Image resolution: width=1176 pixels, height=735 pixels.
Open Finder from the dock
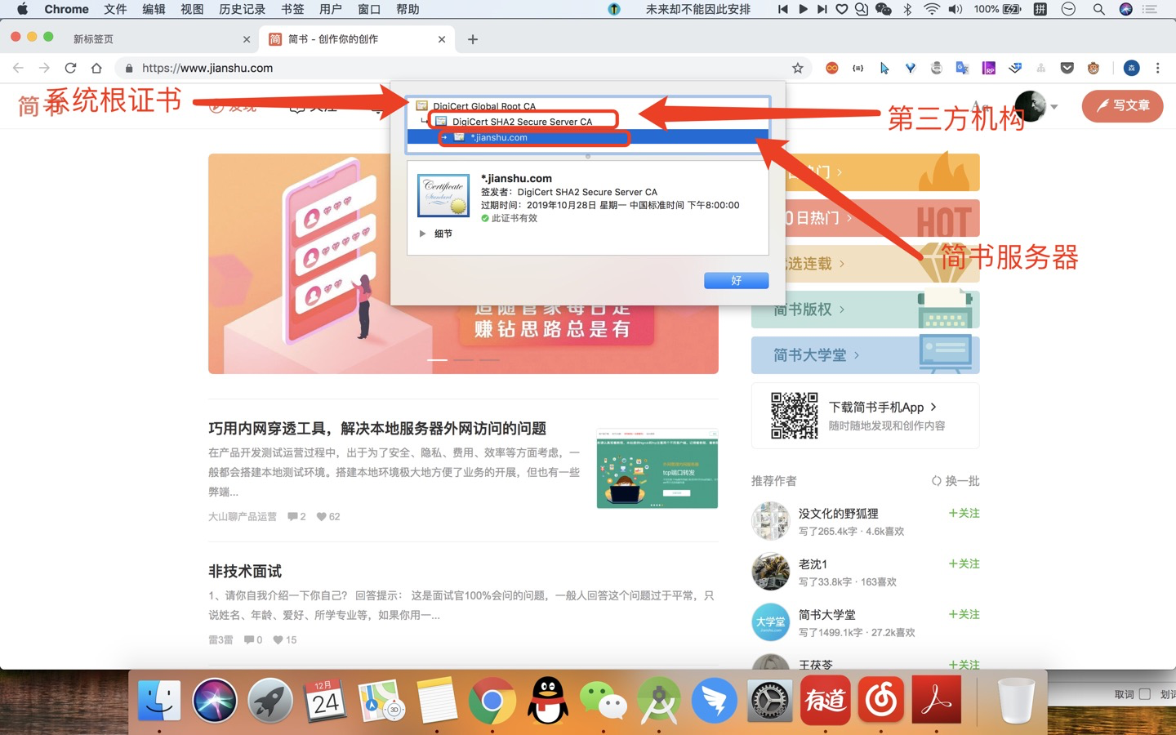(159, 700)
